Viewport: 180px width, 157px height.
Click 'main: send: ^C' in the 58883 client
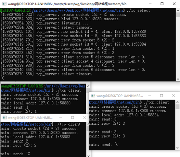15,154
